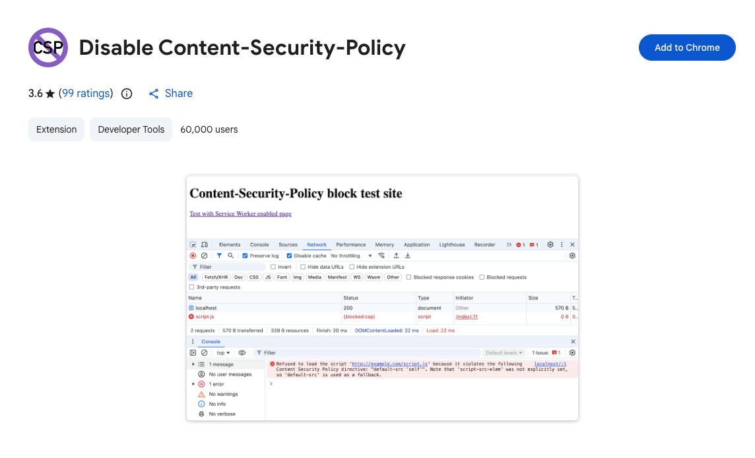Switch to the Performance tab
Image resolution: width=755 pixels, height=458 pixels.
(x=350, y=245)
